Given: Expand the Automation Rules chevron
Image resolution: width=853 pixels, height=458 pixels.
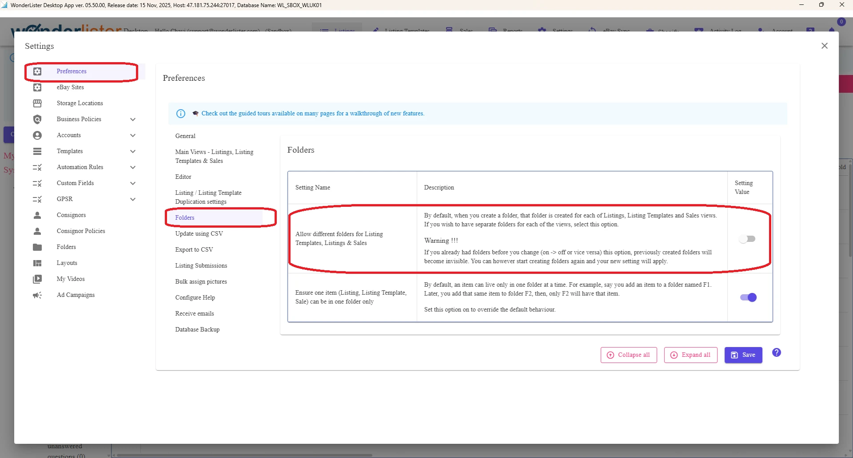Looking at the screenshot, I should [x=132, y=167].
